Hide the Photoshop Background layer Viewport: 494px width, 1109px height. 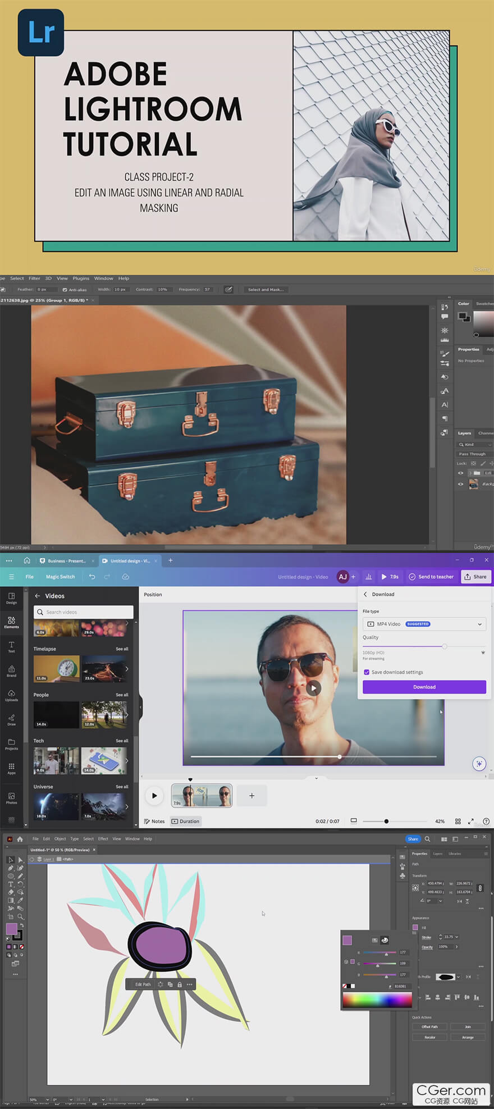(461, 484)
